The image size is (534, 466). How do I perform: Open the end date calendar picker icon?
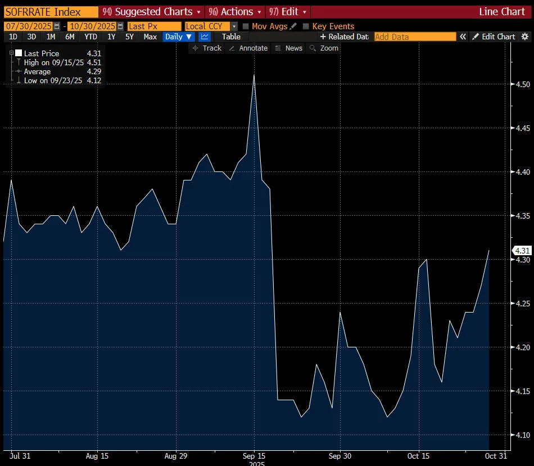[120, 26]
